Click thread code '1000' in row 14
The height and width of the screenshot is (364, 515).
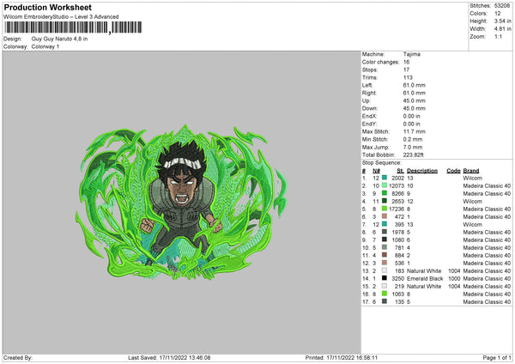coord(454,279)
